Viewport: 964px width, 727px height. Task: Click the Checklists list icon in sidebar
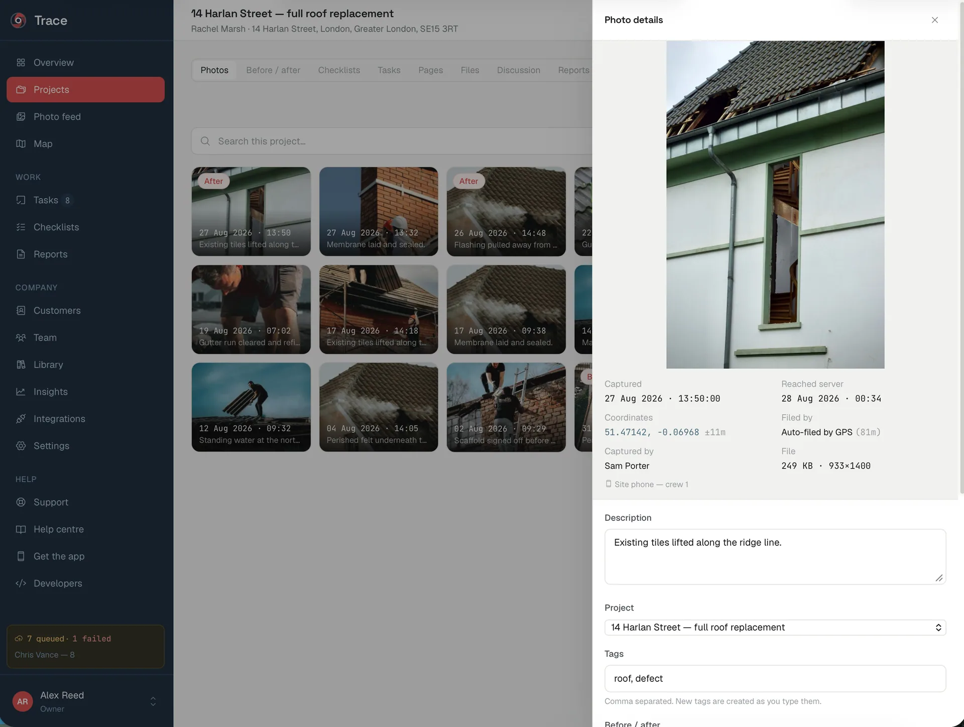21,227
